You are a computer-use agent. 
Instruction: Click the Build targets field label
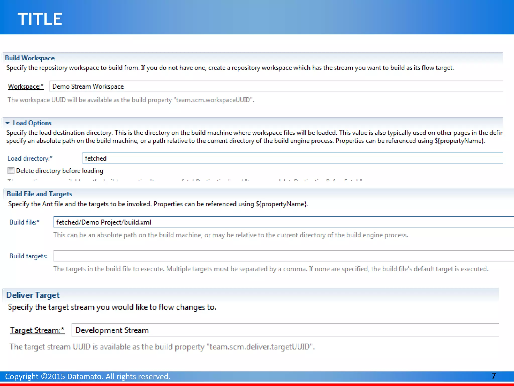28,256
